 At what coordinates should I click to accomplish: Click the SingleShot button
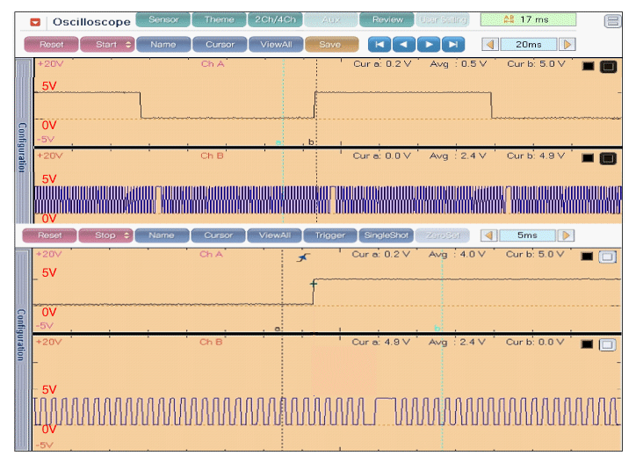click(385, 235)
